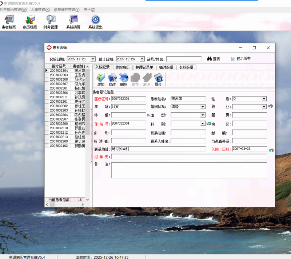Open the 性别 dropdown list
Screen dimensions: 291x259
[264, 99]
